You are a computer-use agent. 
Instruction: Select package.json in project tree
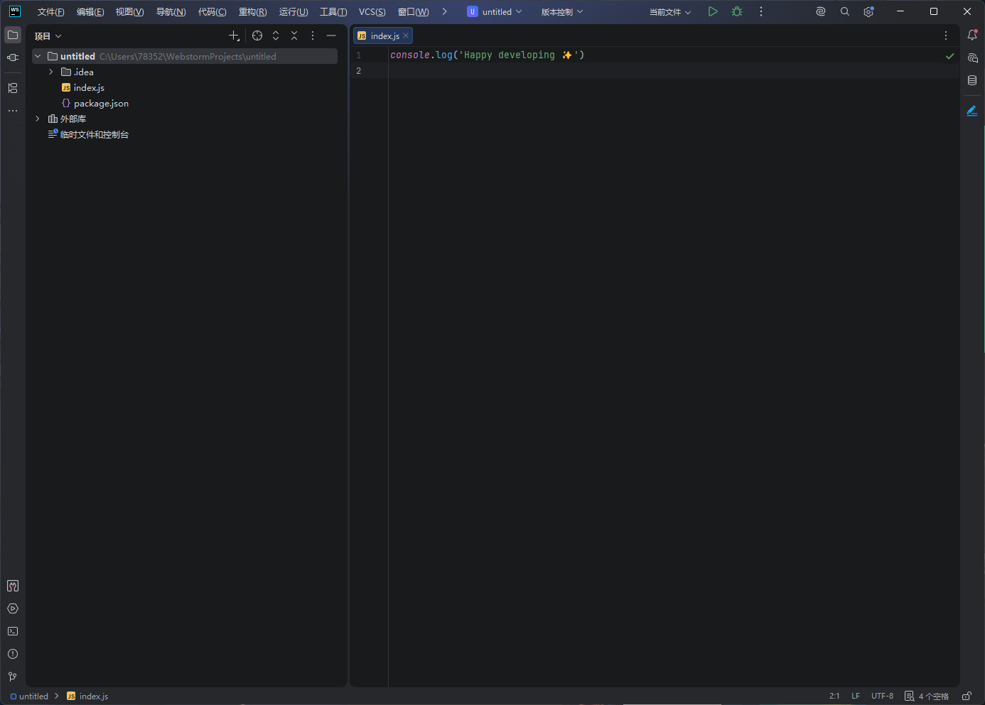tap(101, 103)
